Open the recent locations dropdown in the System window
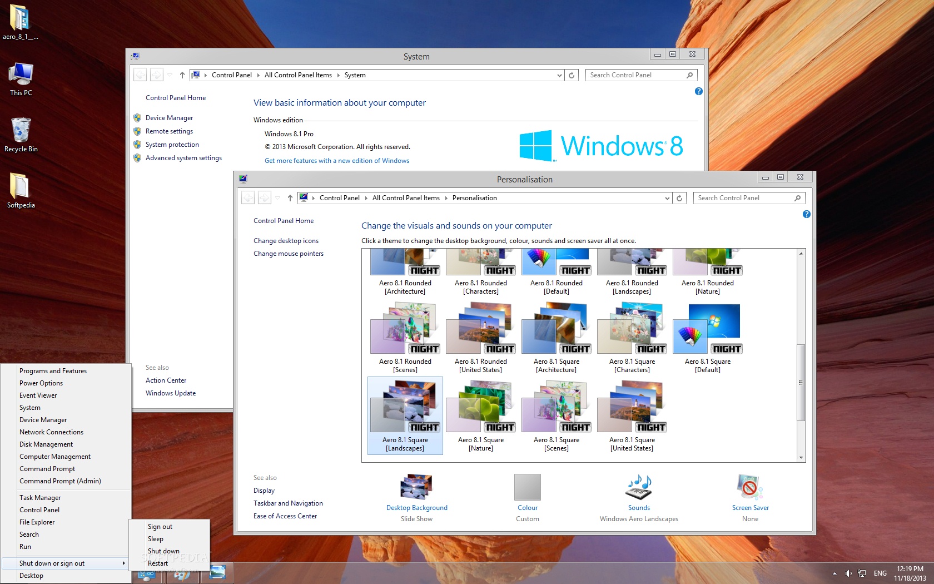 [x=170, y=75]
